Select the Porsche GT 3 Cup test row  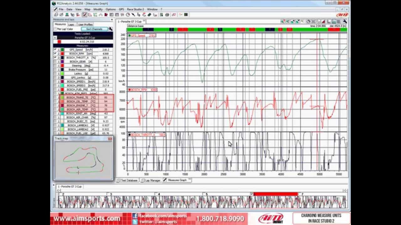83,37
